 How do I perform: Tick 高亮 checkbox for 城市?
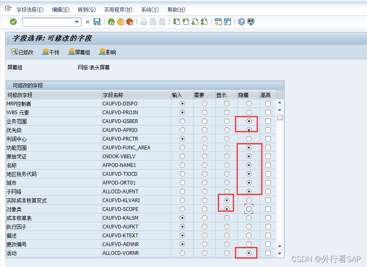coord(268,183)
